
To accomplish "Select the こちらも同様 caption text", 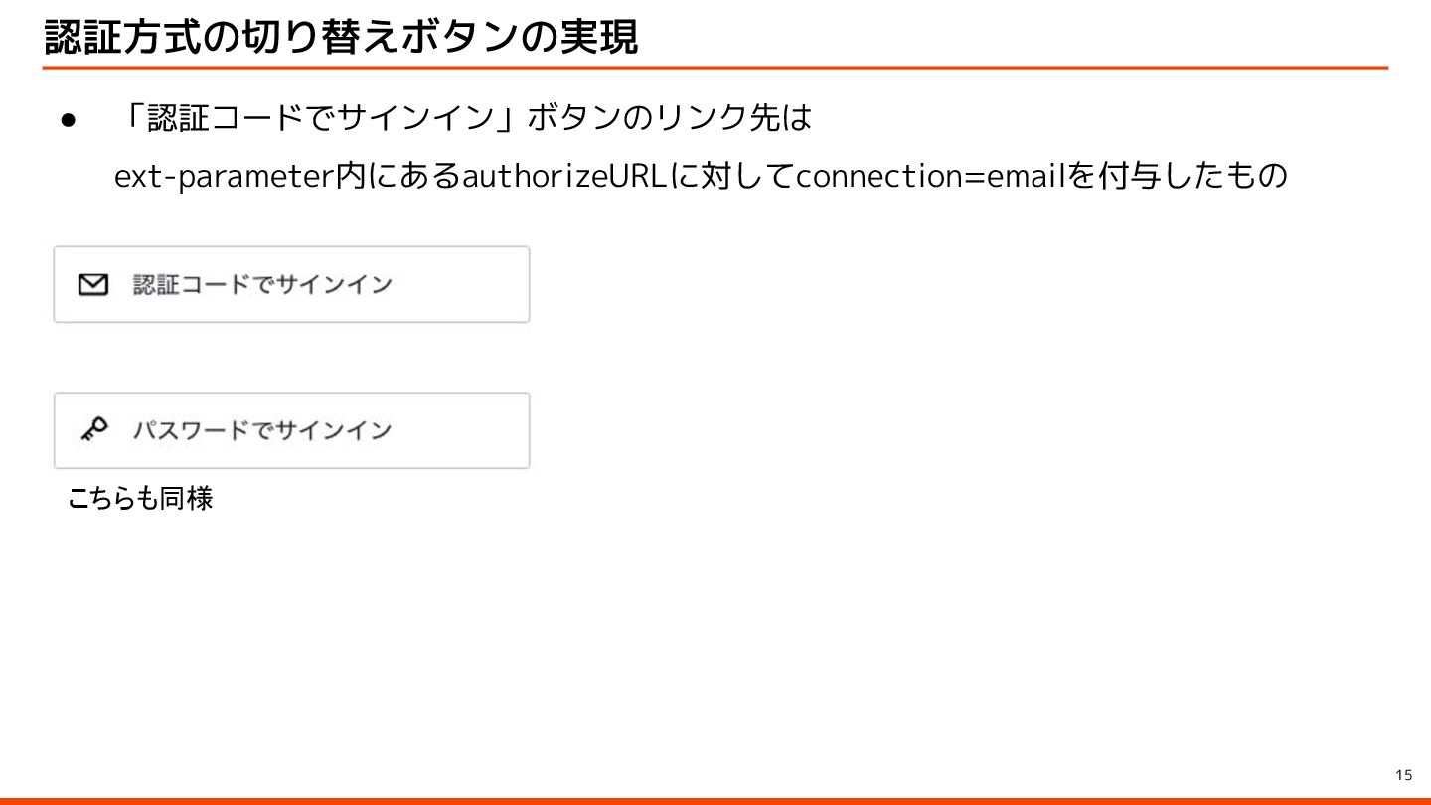I will click(x=139, y=498).
